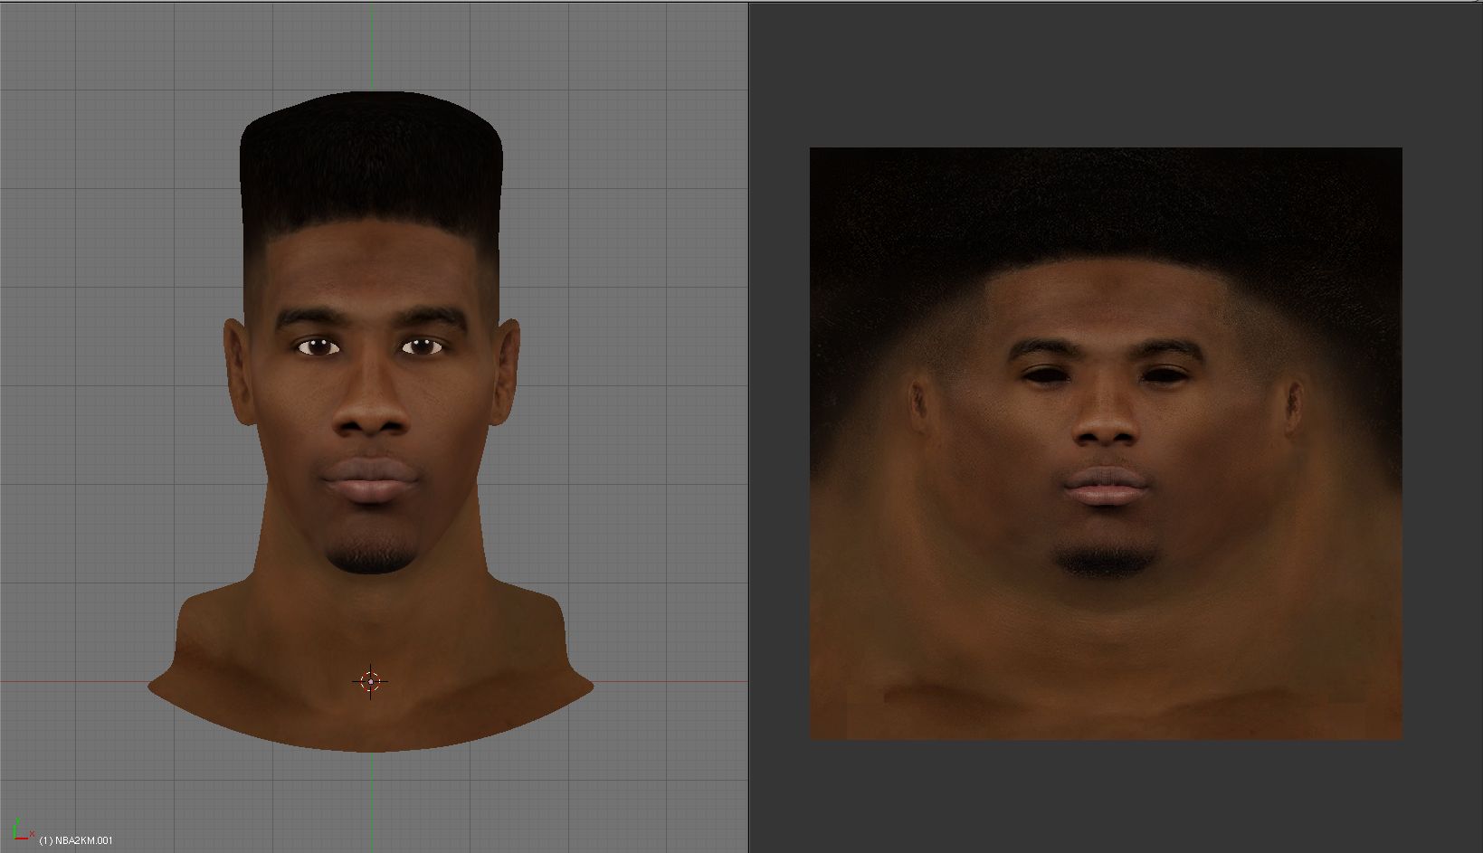Click the nose in the flattened face texture

[x=1105, y=425]
